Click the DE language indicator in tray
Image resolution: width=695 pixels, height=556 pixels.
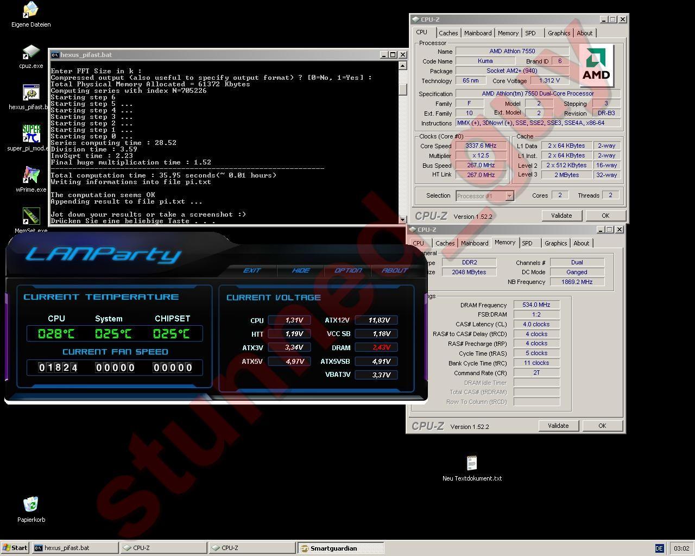pyautogui.click(x=659, y=548)
